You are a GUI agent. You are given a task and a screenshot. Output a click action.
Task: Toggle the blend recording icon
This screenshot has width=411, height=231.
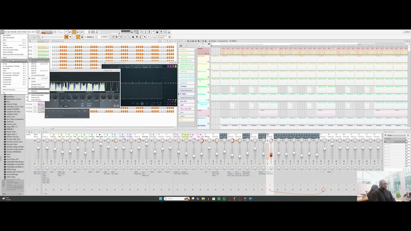point(78,32)
